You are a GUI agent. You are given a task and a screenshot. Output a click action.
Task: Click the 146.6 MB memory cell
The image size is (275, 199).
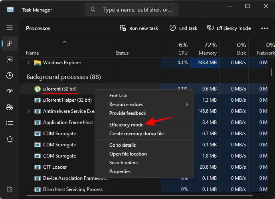207,111
